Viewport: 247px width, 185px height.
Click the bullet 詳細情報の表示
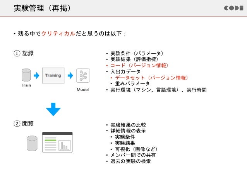tap(128, 131)
